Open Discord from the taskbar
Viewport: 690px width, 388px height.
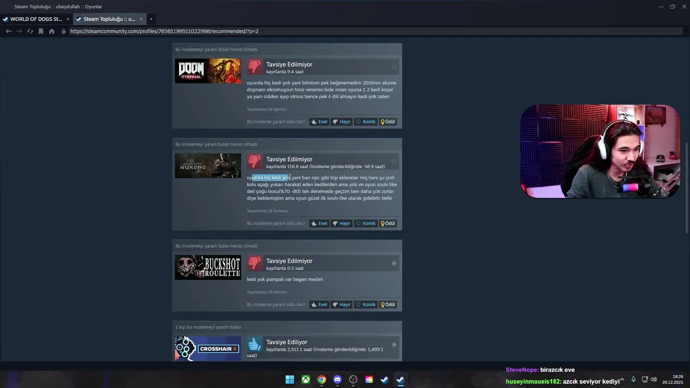[337, 379]
